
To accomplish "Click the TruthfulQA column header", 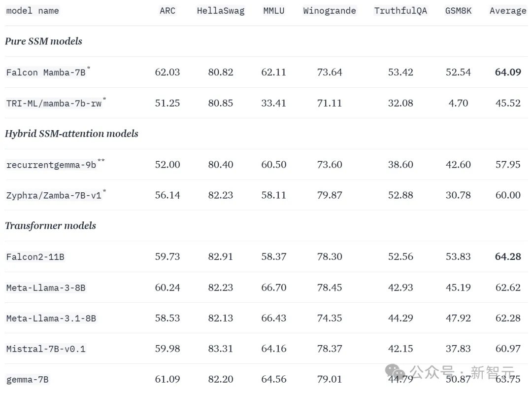I will point(400,11).
